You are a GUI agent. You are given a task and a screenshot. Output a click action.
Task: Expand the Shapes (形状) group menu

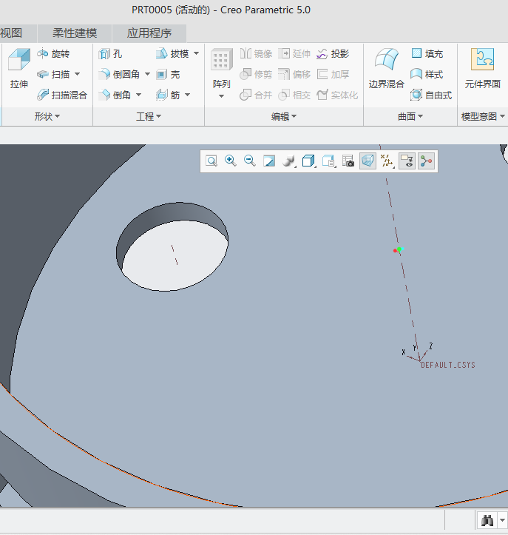click(47, 117)
